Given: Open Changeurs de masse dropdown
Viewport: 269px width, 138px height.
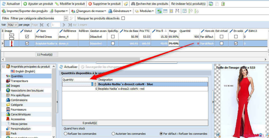Looking at the screenshot, I should [x=89, y=11].
